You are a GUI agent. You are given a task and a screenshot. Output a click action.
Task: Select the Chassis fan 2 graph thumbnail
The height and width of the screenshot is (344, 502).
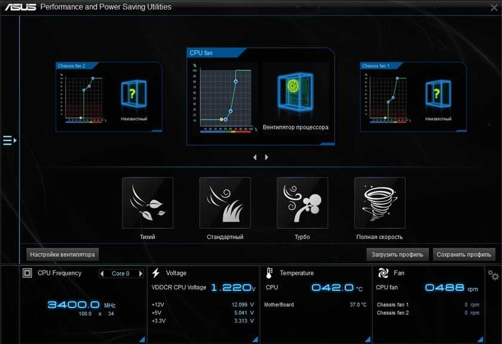[83, 97]
